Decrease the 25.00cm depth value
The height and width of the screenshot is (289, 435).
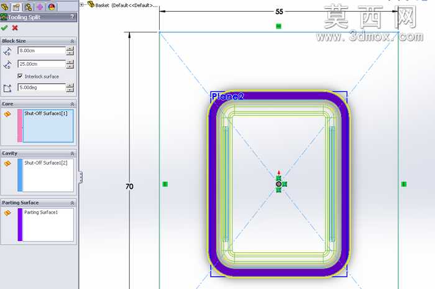click(70, 67)
